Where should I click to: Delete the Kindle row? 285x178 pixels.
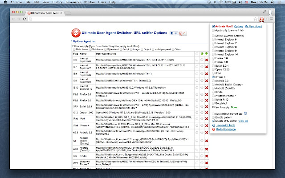click(x=207, y=156)
